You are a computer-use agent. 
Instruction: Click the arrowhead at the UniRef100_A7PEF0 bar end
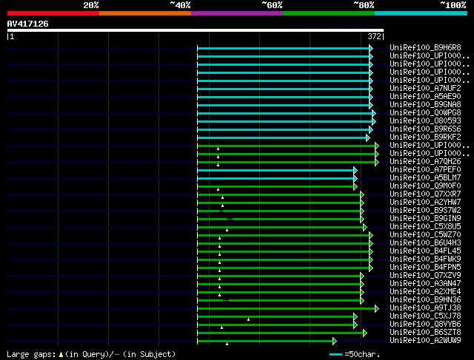point(355,170)
